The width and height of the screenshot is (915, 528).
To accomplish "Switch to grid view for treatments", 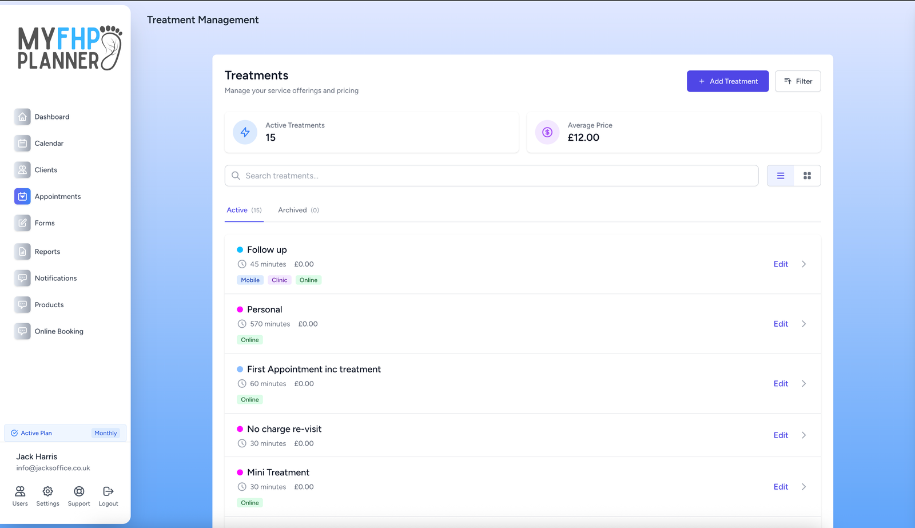I will (x=807, y=176).
